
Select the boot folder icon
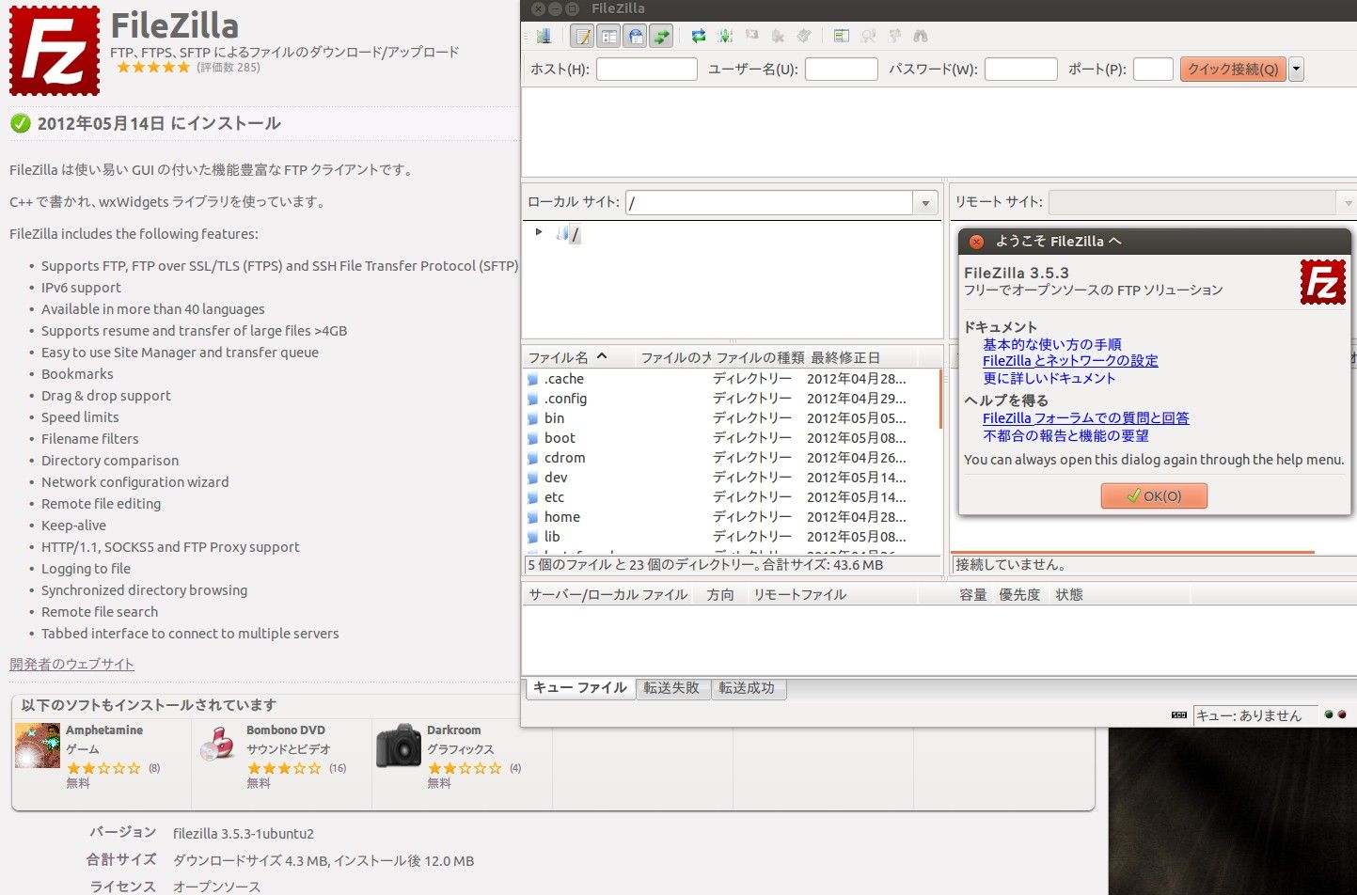click(532, 438)
